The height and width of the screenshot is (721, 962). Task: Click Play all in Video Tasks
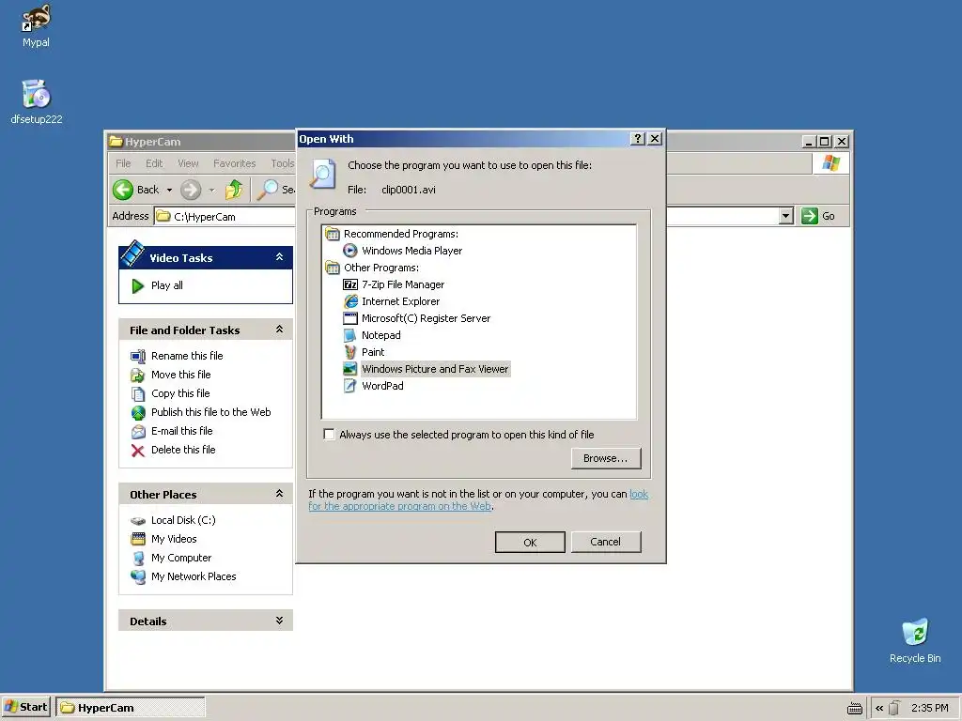click(x=167, y=285)
